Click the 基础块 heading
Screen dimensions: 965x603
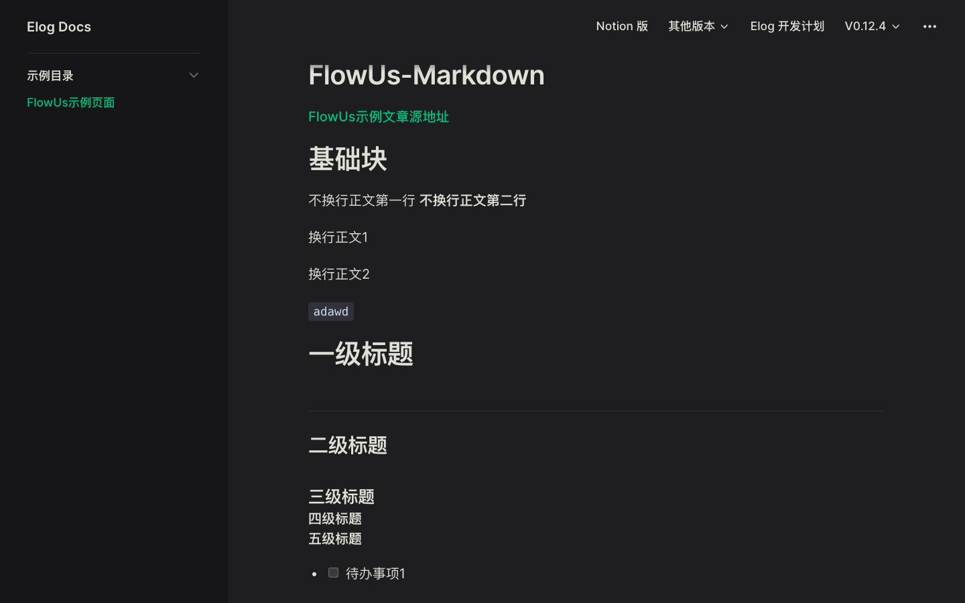pos(347,159)
